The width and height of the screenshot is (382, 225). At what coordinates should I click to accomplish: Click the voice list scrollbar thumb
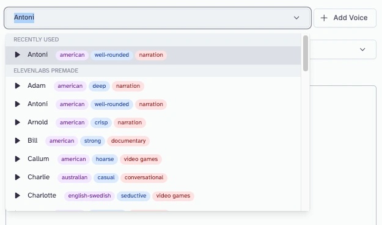[305, 54]
